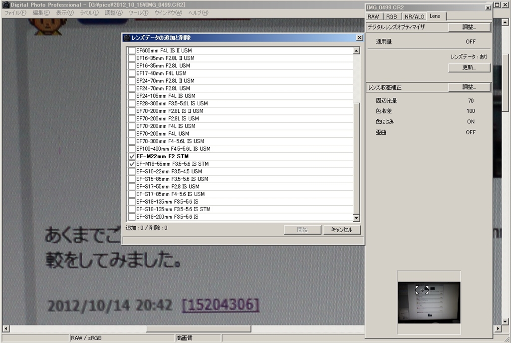This screenshot has width=511, height=343.
Task: Click the 周辺光量 value 70
Action: coord(471,101)
